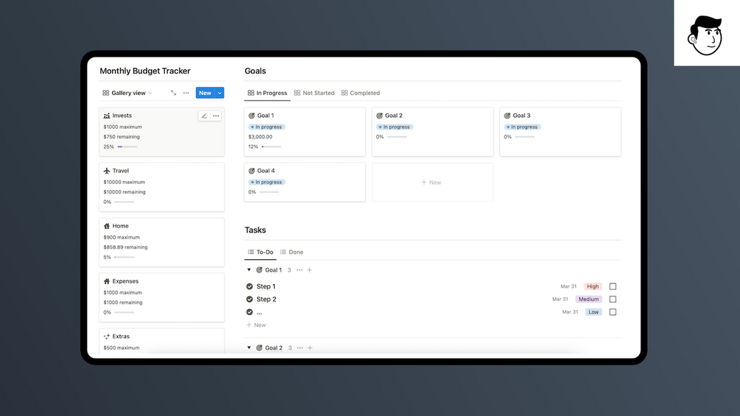Switch to the Completed goals tab
This screenshot has height=416, width=740.
(x=361, y=93)
